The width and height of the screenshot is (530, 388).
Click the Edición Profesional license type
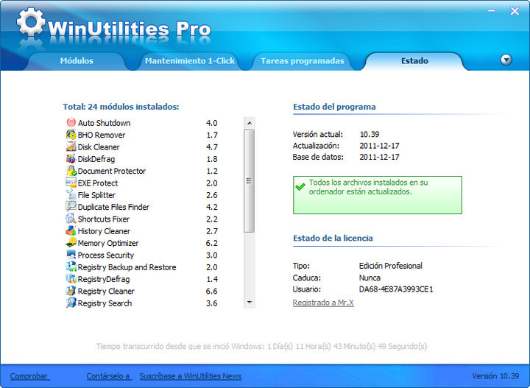390,266
